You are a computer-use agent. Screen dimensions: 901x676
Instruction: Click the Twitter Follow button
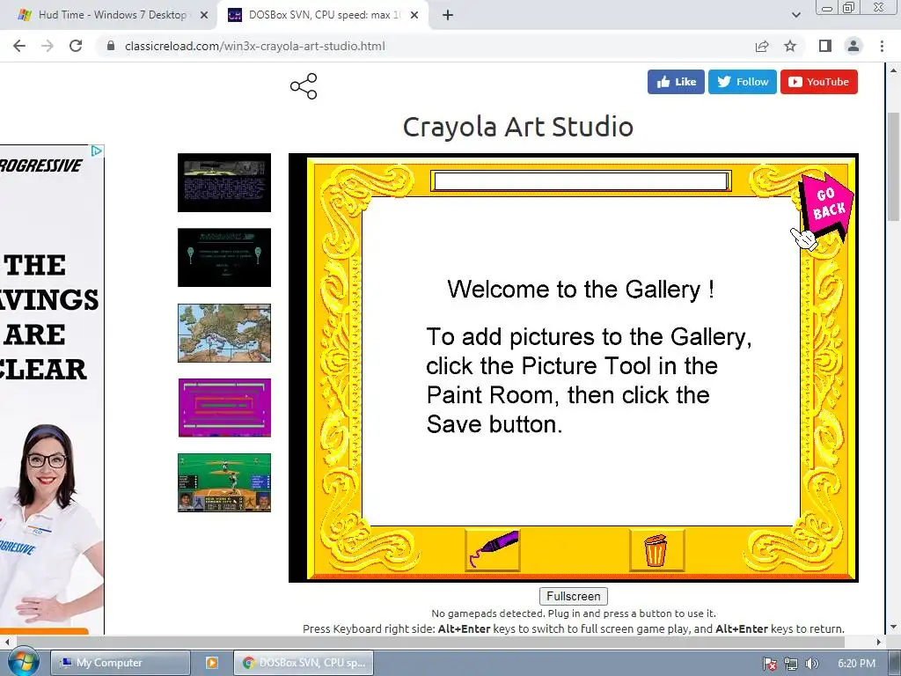click(743, 82)
